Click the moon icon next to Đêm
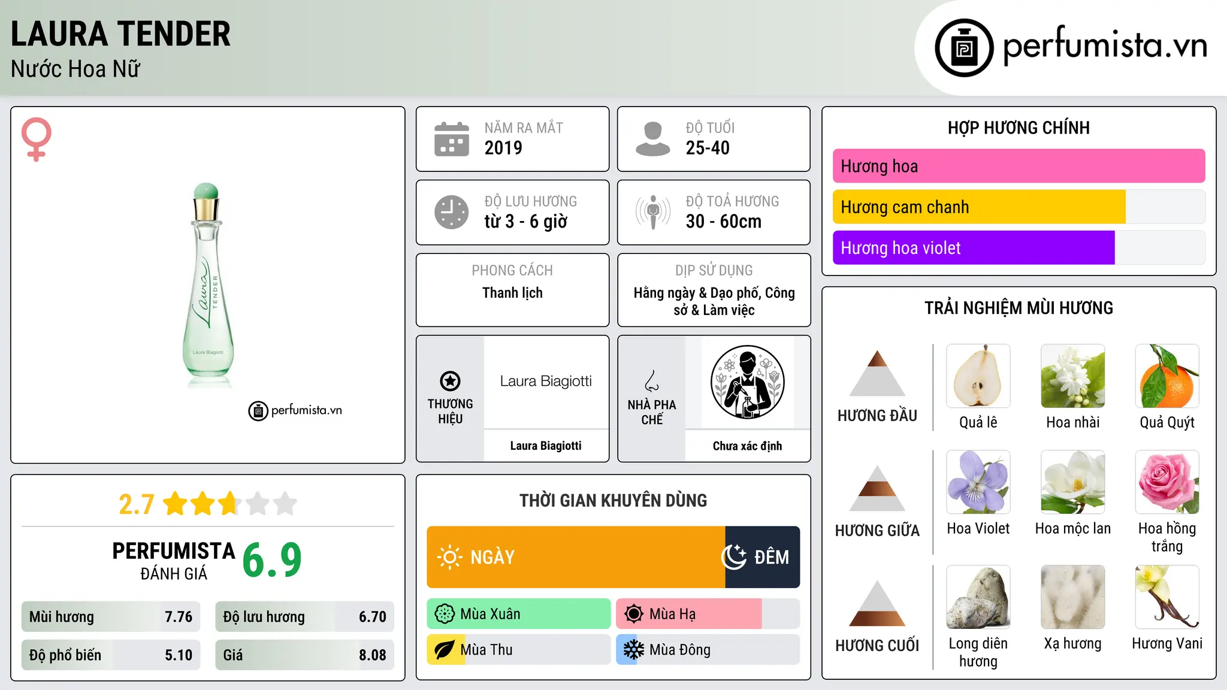This screenshot has height=690, width=1227. pos(734,557)
